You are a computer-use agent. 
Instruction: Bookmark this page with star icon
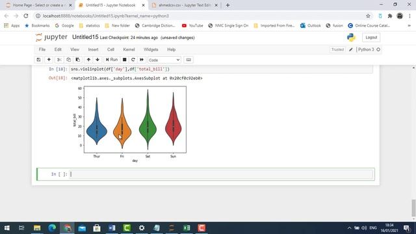368,16
